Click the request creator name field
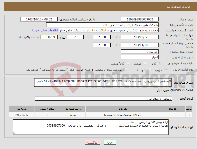This screenshot has width=197, height=149. pos(109,30)
